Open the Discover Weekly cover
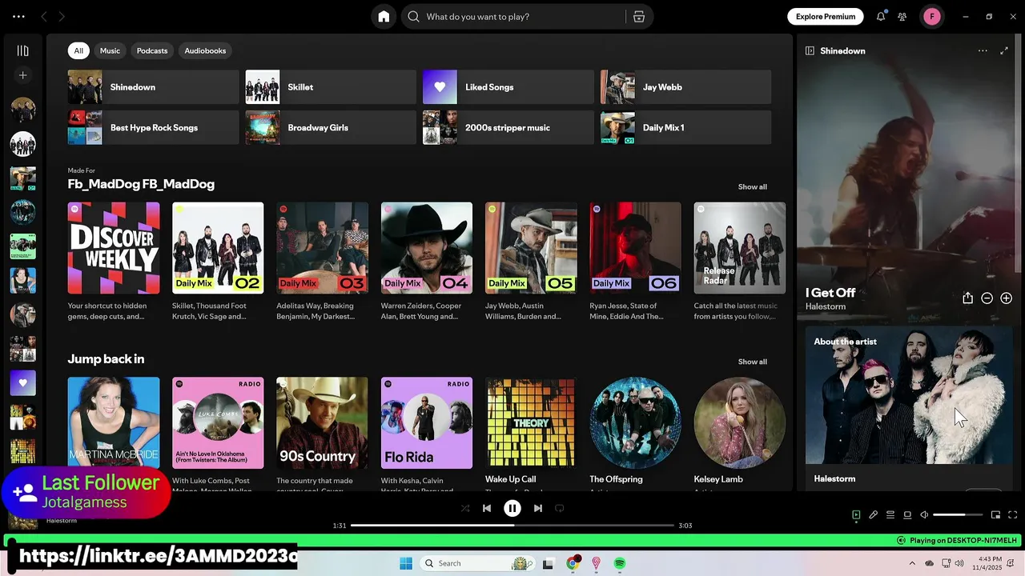The width and height of the screenshot is (1025, 576). click(114, 248)
